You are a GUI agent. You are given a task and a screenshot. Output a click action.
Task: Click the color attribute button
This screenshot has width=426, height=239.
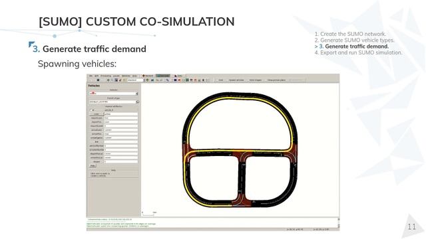pyautogui.click(x=97, y=114)
